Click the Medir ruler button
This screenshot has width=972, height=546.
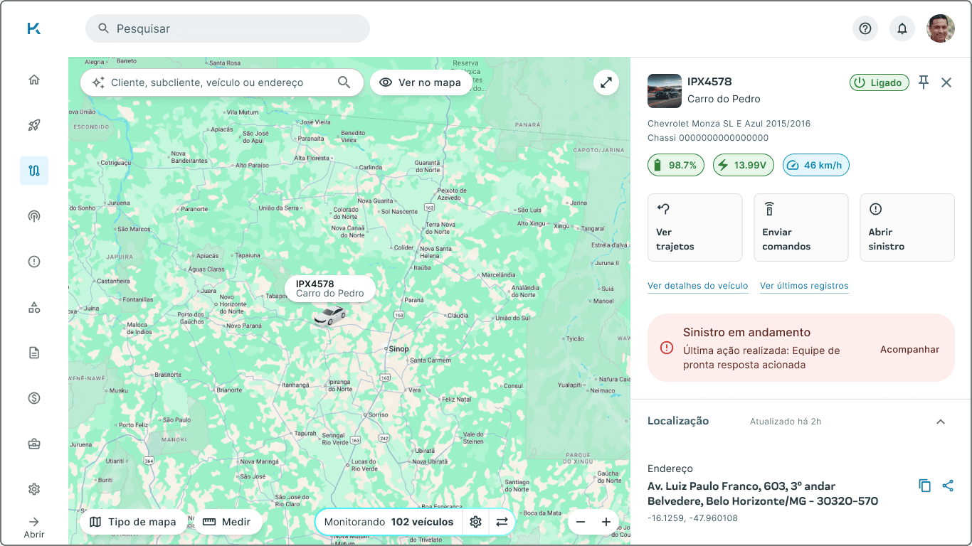coord(227,522)
